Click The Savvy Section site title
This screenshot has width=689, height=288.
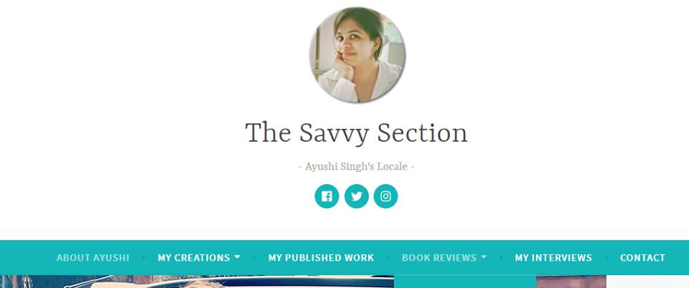pos(357,133)
